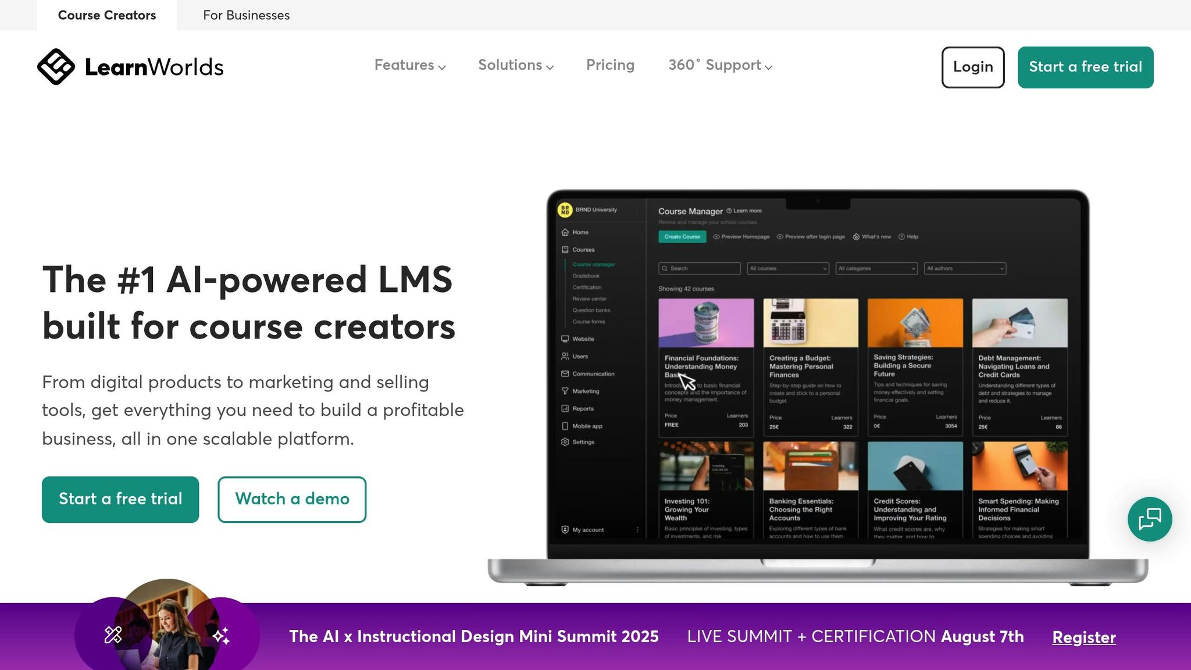Click the woman's photo in summit banner
Image resolution: width=1191 pixels, height=670 pixels.
pos(167,624)
